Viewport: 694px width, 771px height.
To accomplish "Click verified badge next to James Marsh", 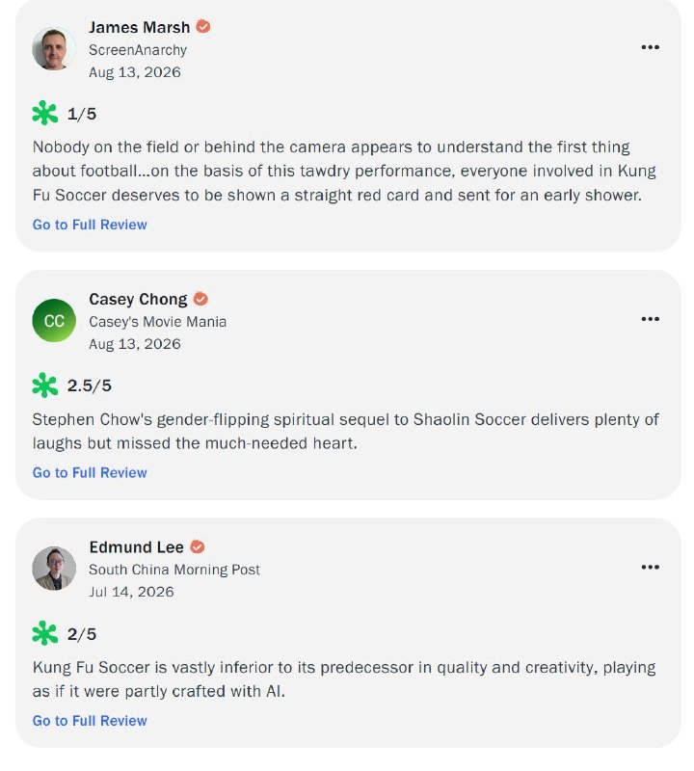I will pyautogui.click(x=203, y=27).
